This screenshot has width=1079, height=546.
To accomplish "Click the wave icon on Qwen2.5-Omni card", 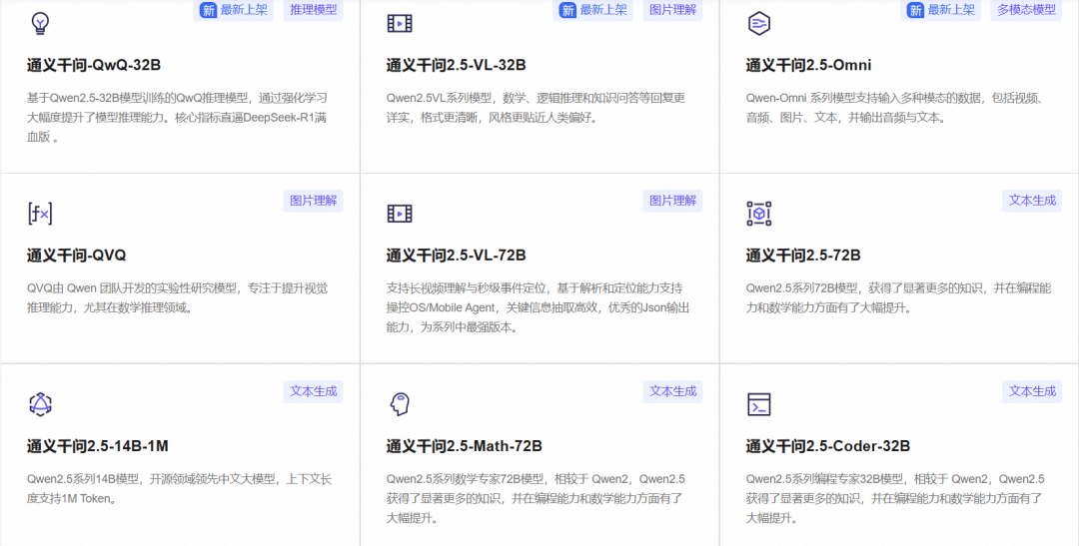I will 759,23.
